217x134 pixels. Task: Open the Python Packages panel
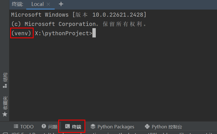pos(116,127)
